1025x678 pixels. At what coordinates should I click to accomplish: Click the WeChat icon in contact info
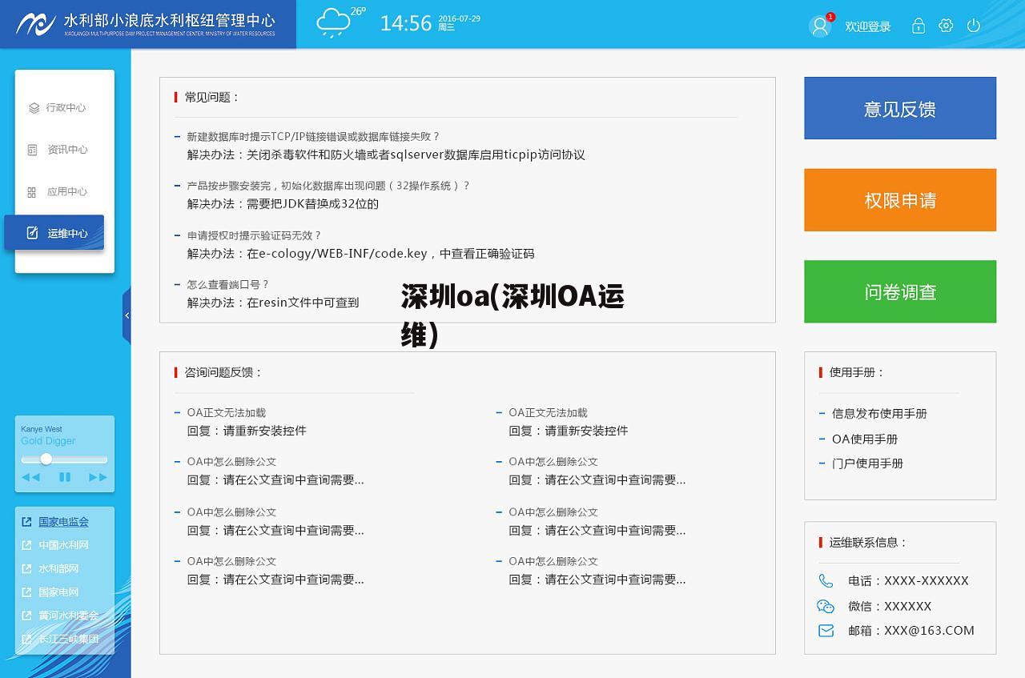tap(826, 606)
